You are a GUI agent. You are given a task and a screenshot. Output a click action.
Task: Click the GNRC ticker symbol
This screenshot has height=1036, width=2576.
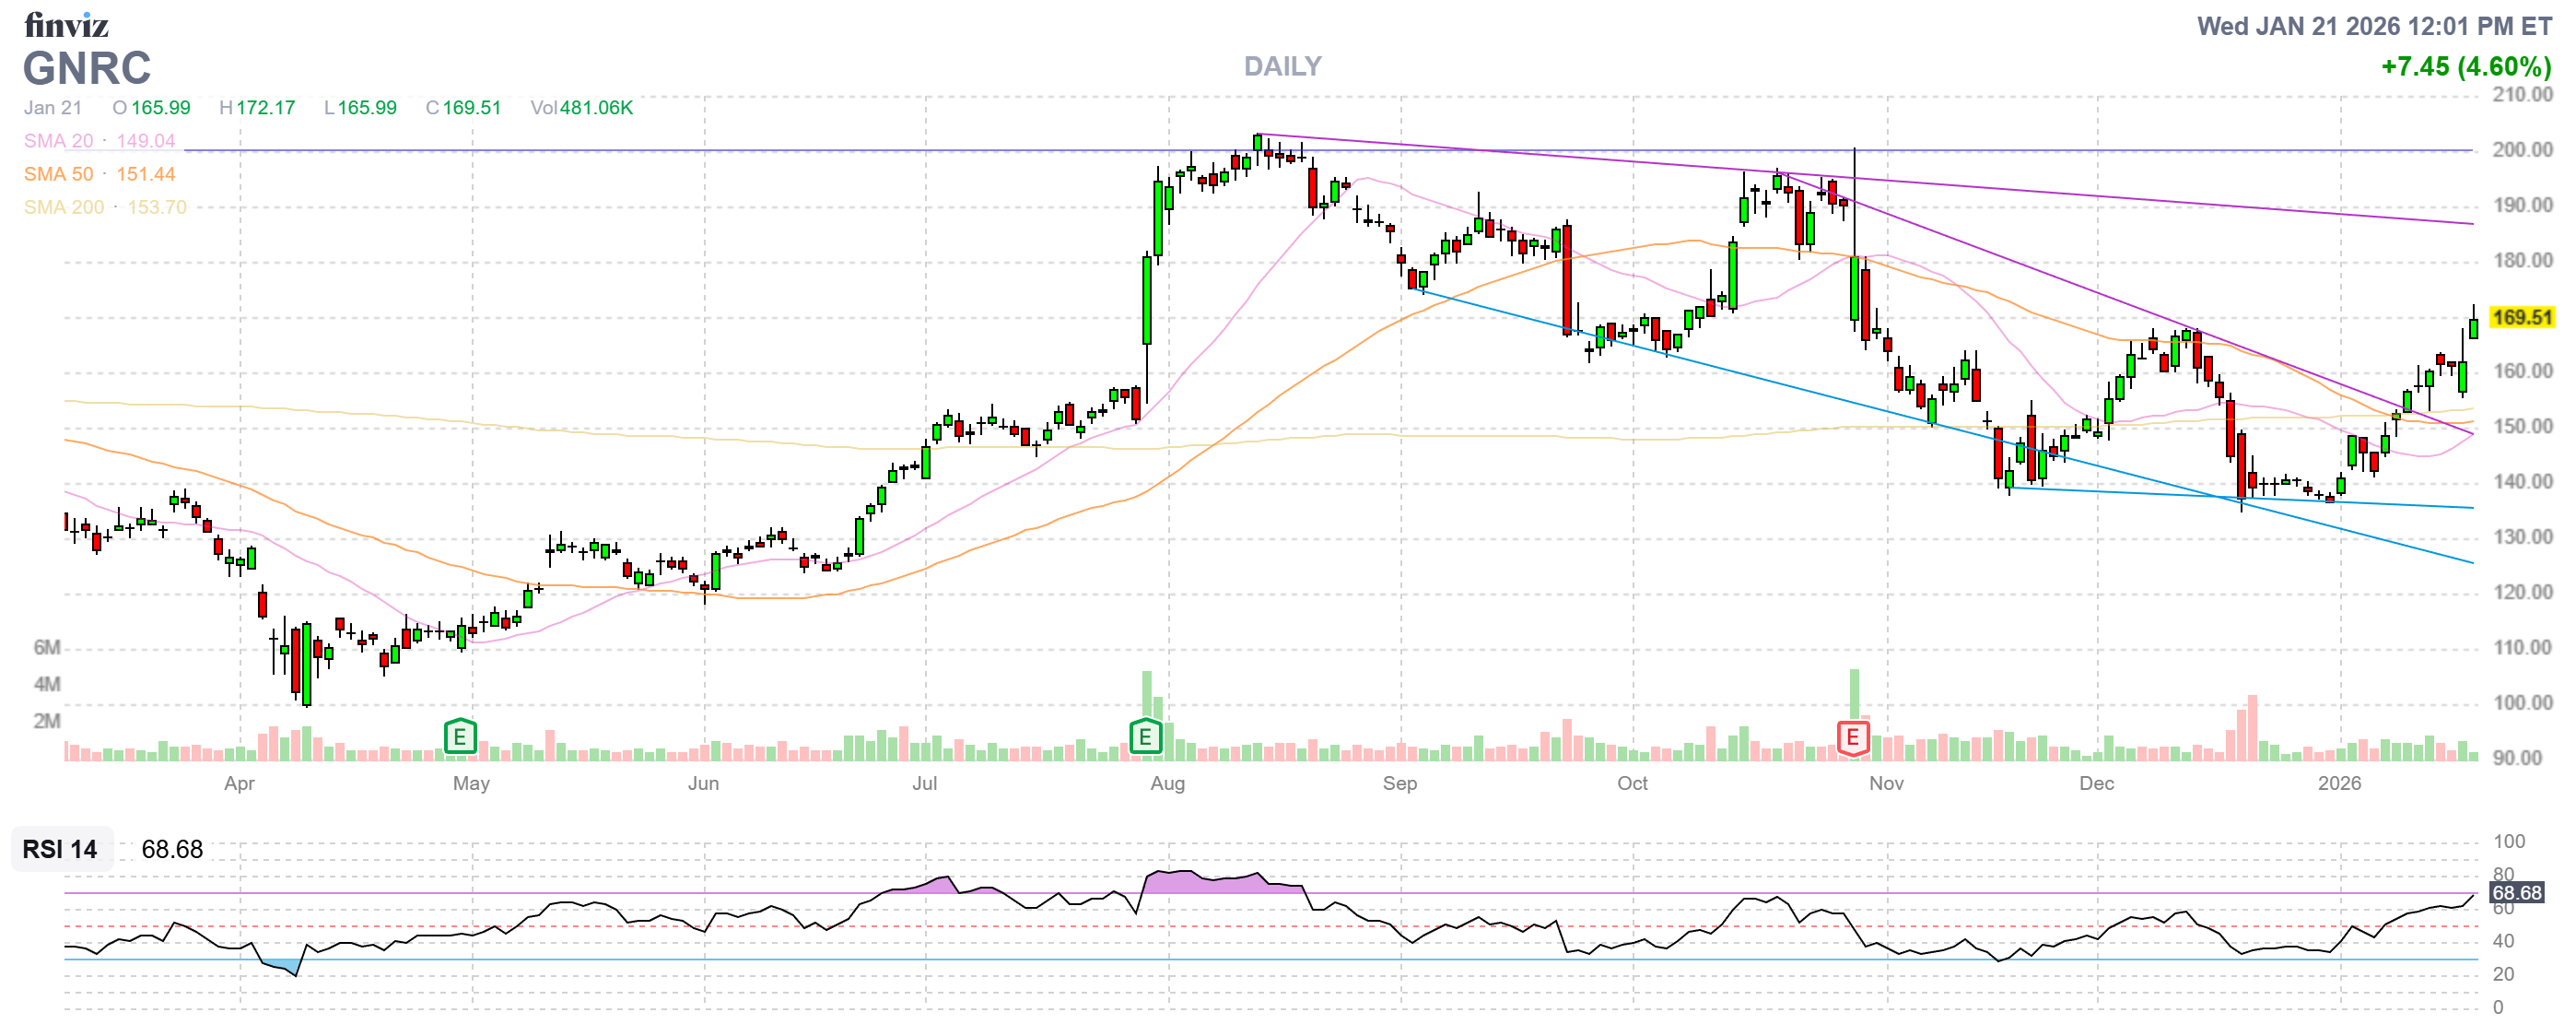pyautogui.click(x=87, y=68)
